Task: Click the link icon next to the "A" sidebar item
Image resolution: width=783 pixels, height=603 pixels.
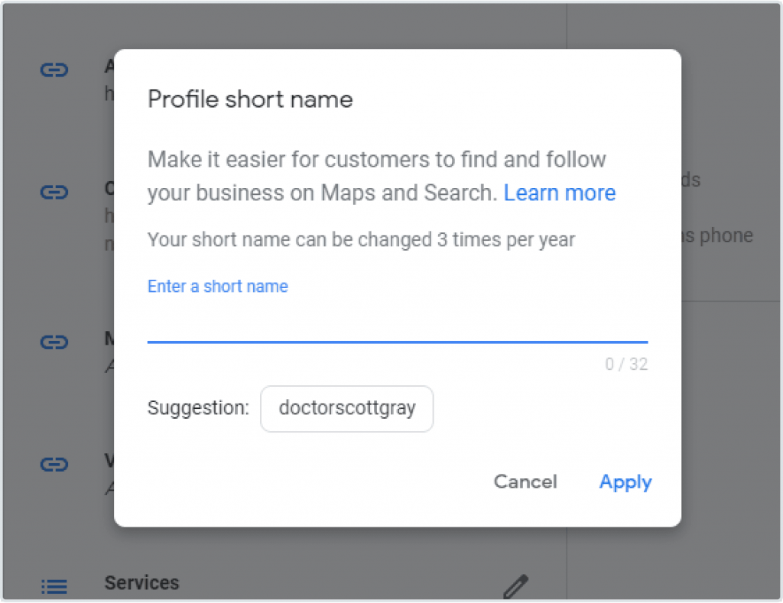Action: pyautogui.click(x=54, y=69)
